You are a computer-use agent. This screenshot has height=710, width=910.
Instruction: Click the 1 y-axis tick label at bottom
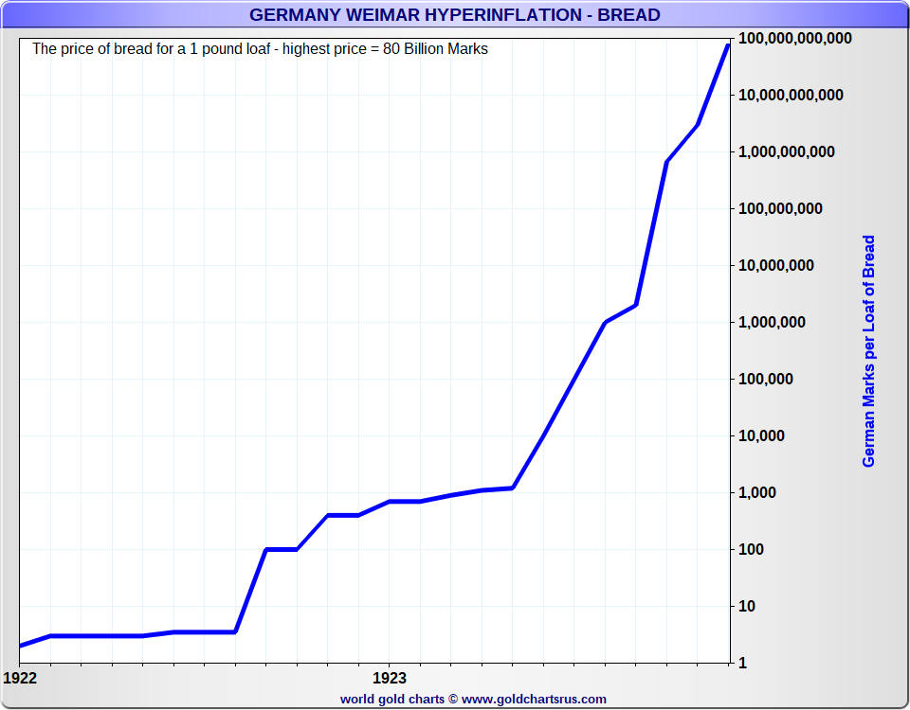pos(742,663)
